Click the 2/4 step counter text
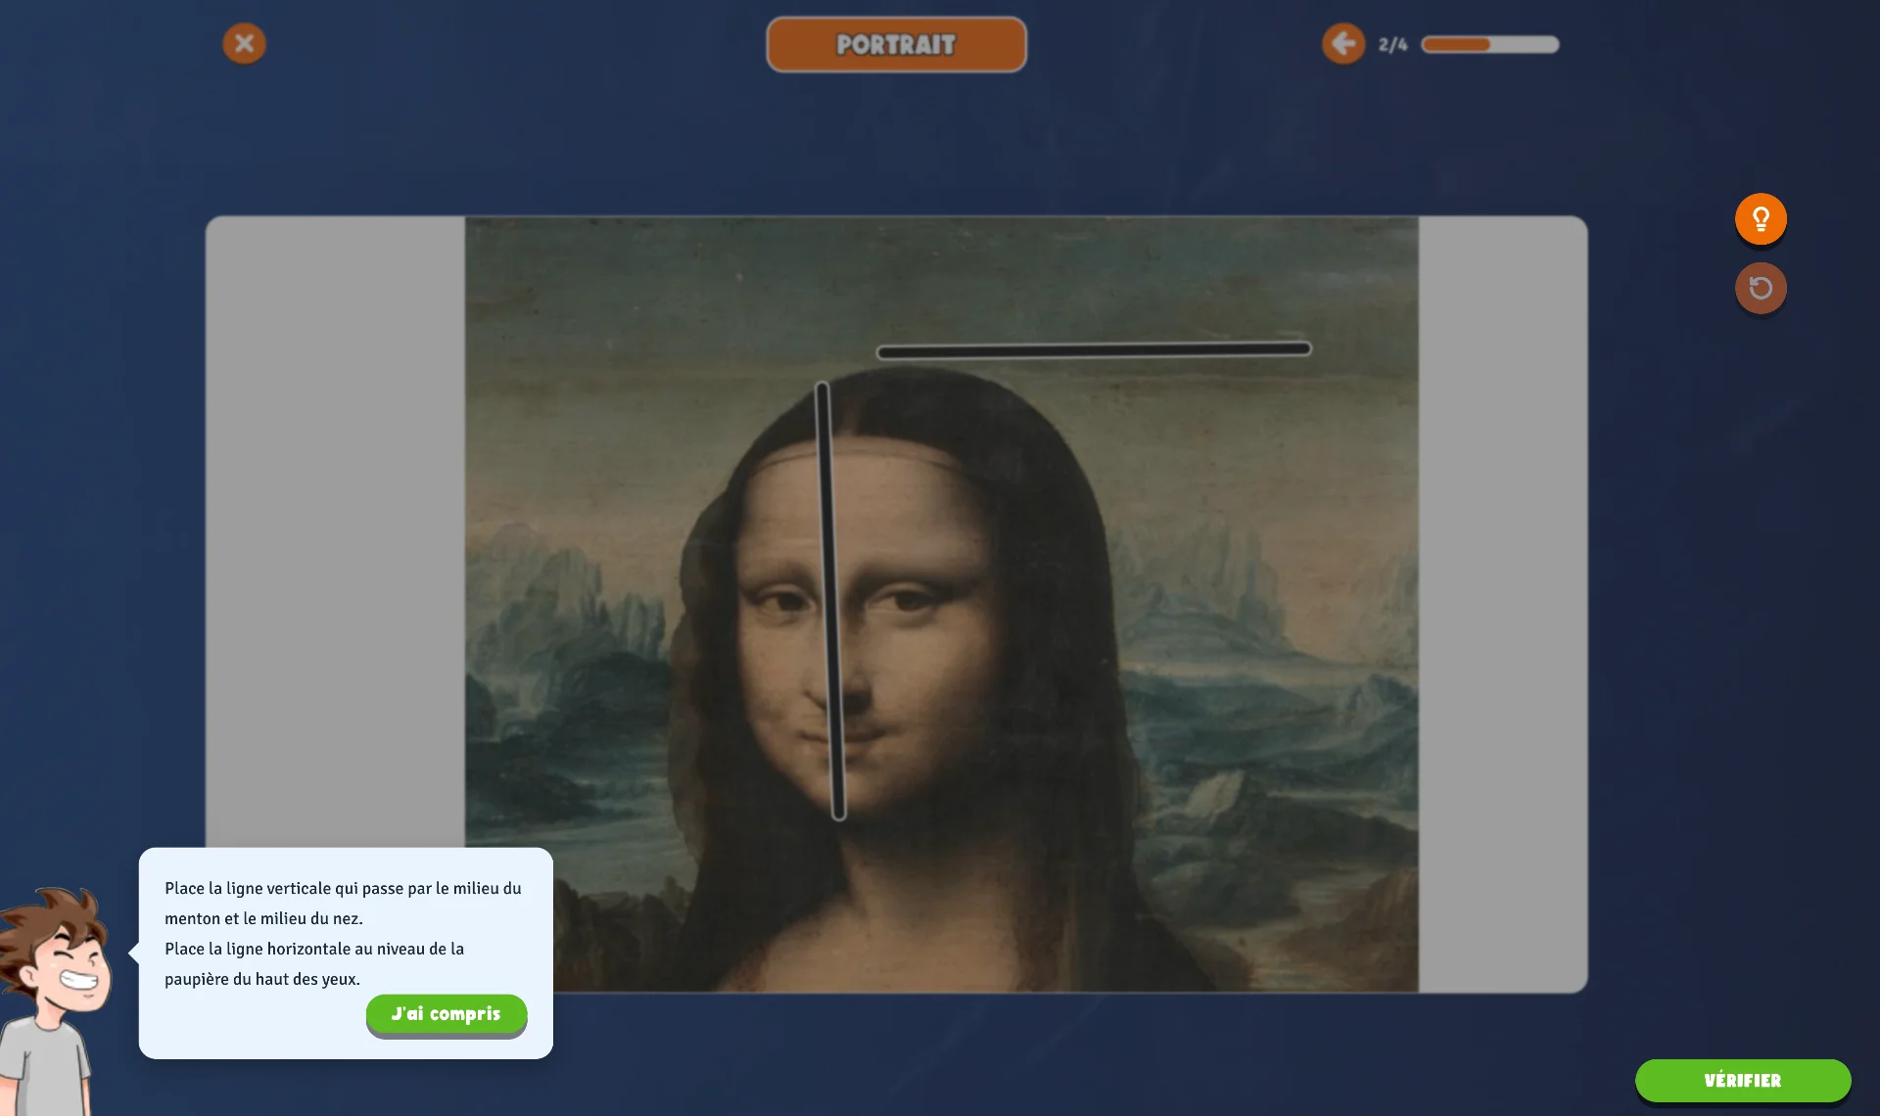This screenshot has width=1880, height=1116. 1392,45
